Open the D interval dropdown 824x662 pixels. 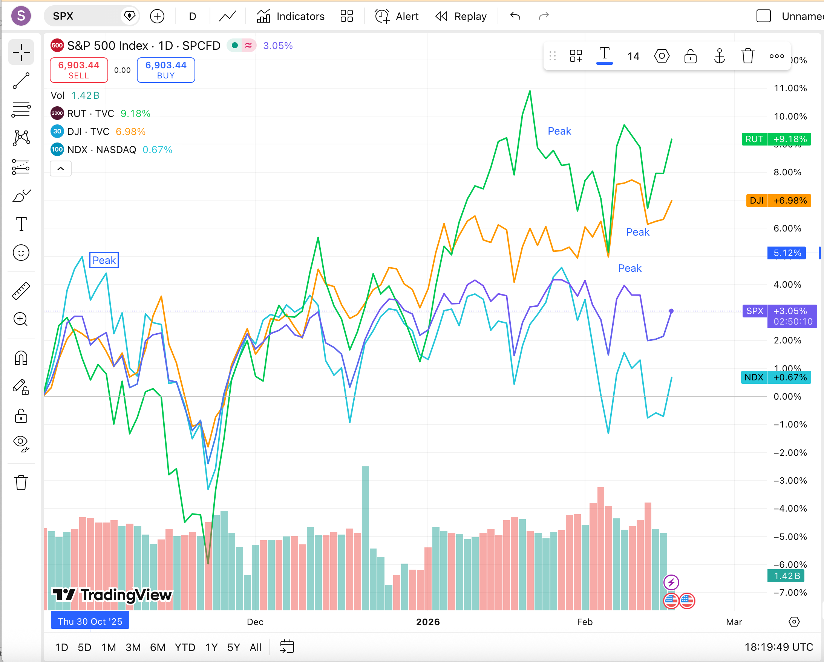[193, 16]
